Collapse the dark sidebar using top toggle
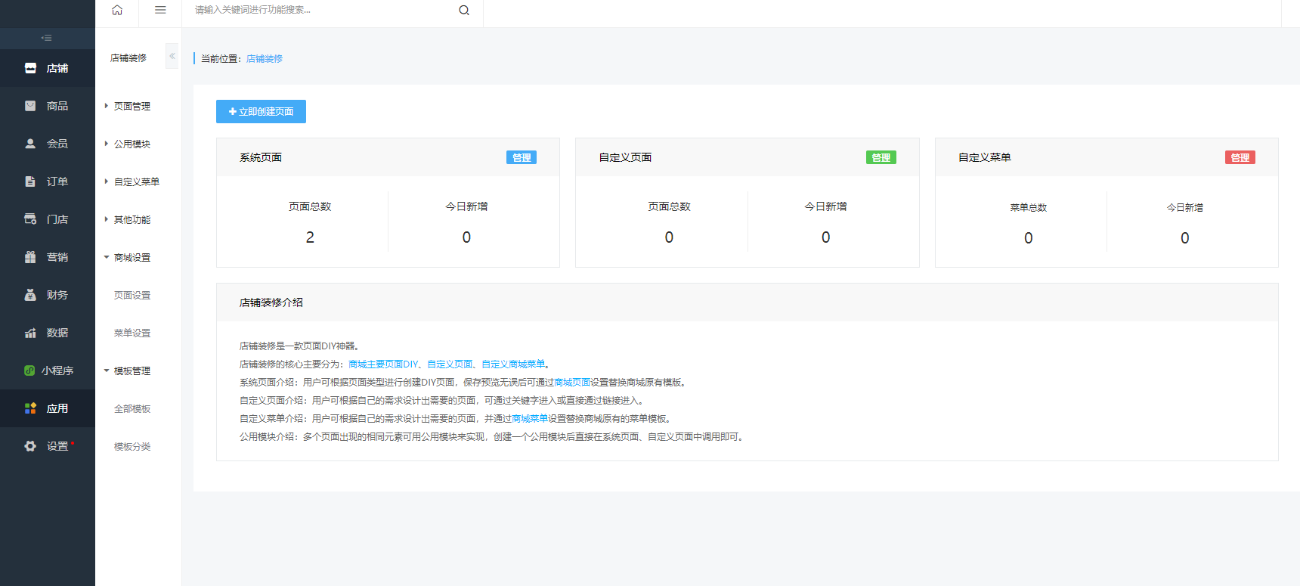Image resolution: width=1300 pixels, height=586 pixels. click(x=47, y=38)
